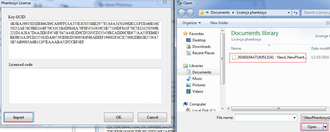This screenshot has width=330, height=132.
Task: Click the Licensed code text area
Action: (x=85, y=86)
